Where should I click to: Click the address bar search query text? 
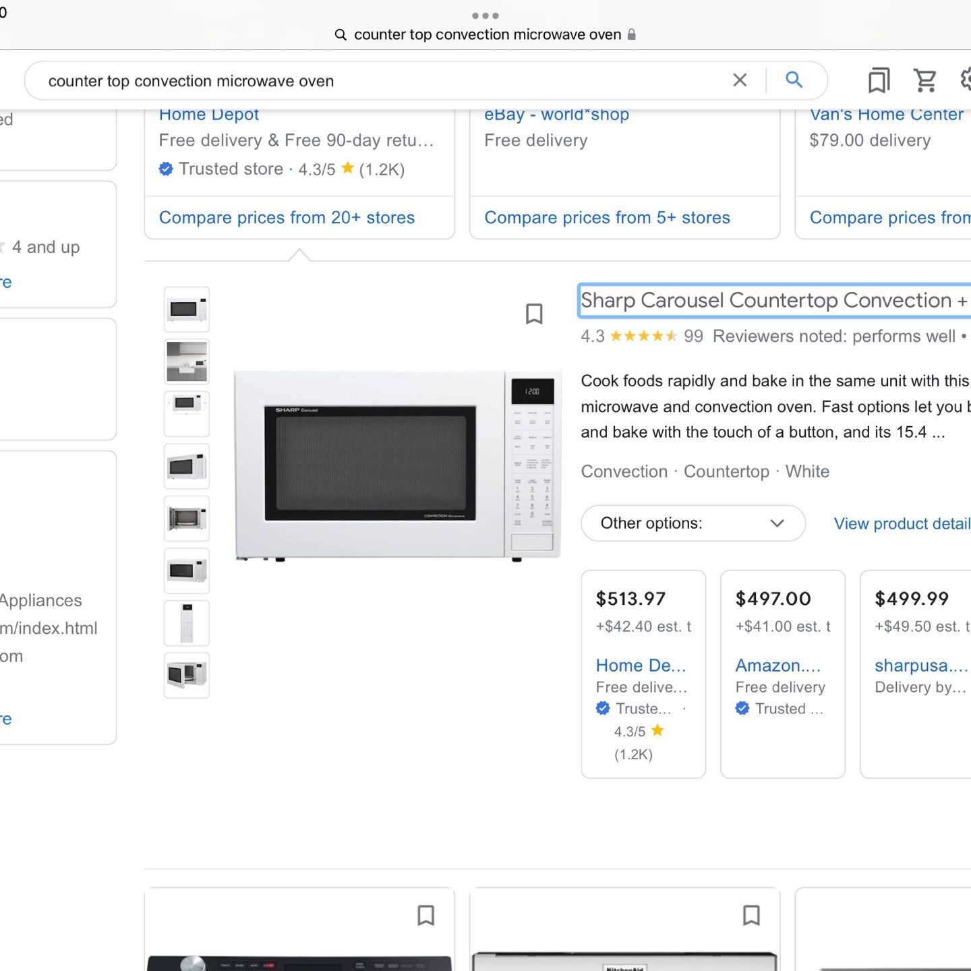click(x=488, y=34)
